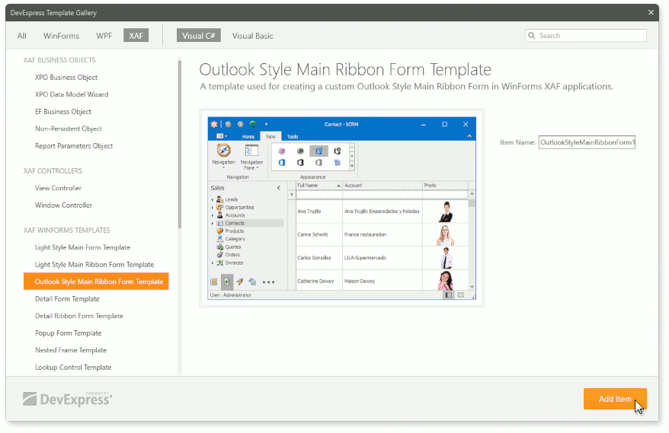Select XPO Business Object template
The height and width of the screenshot is (433, 669).
pyautogui.click(x=66, y=77)
